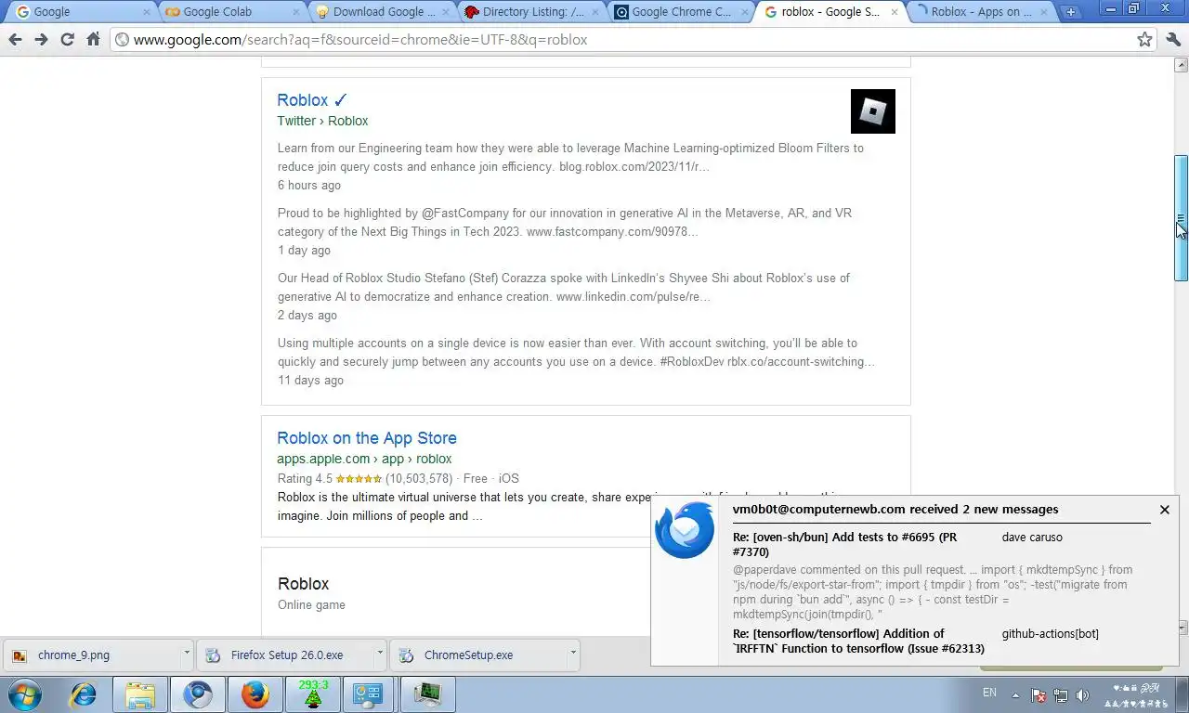This screenshot has width=1189, height=713.
Task: Launch Internet Explorer from taskbar
Action: [x=84, y=694]
